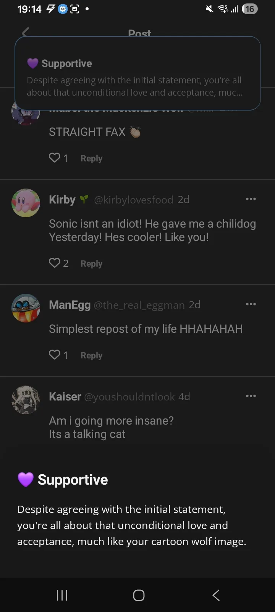The image size is (275, 612).
Task: Open more options for Kirby's comment
Action: [x=251, y=199]
